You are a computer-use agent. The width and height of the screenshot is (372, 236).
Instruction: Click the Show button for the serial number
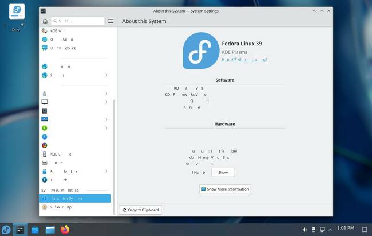[223, 172]
